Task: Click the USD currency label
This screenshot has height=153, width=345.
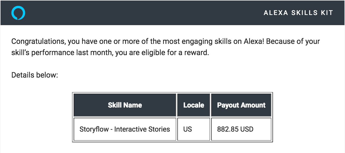Action: (x=247, y=129)
